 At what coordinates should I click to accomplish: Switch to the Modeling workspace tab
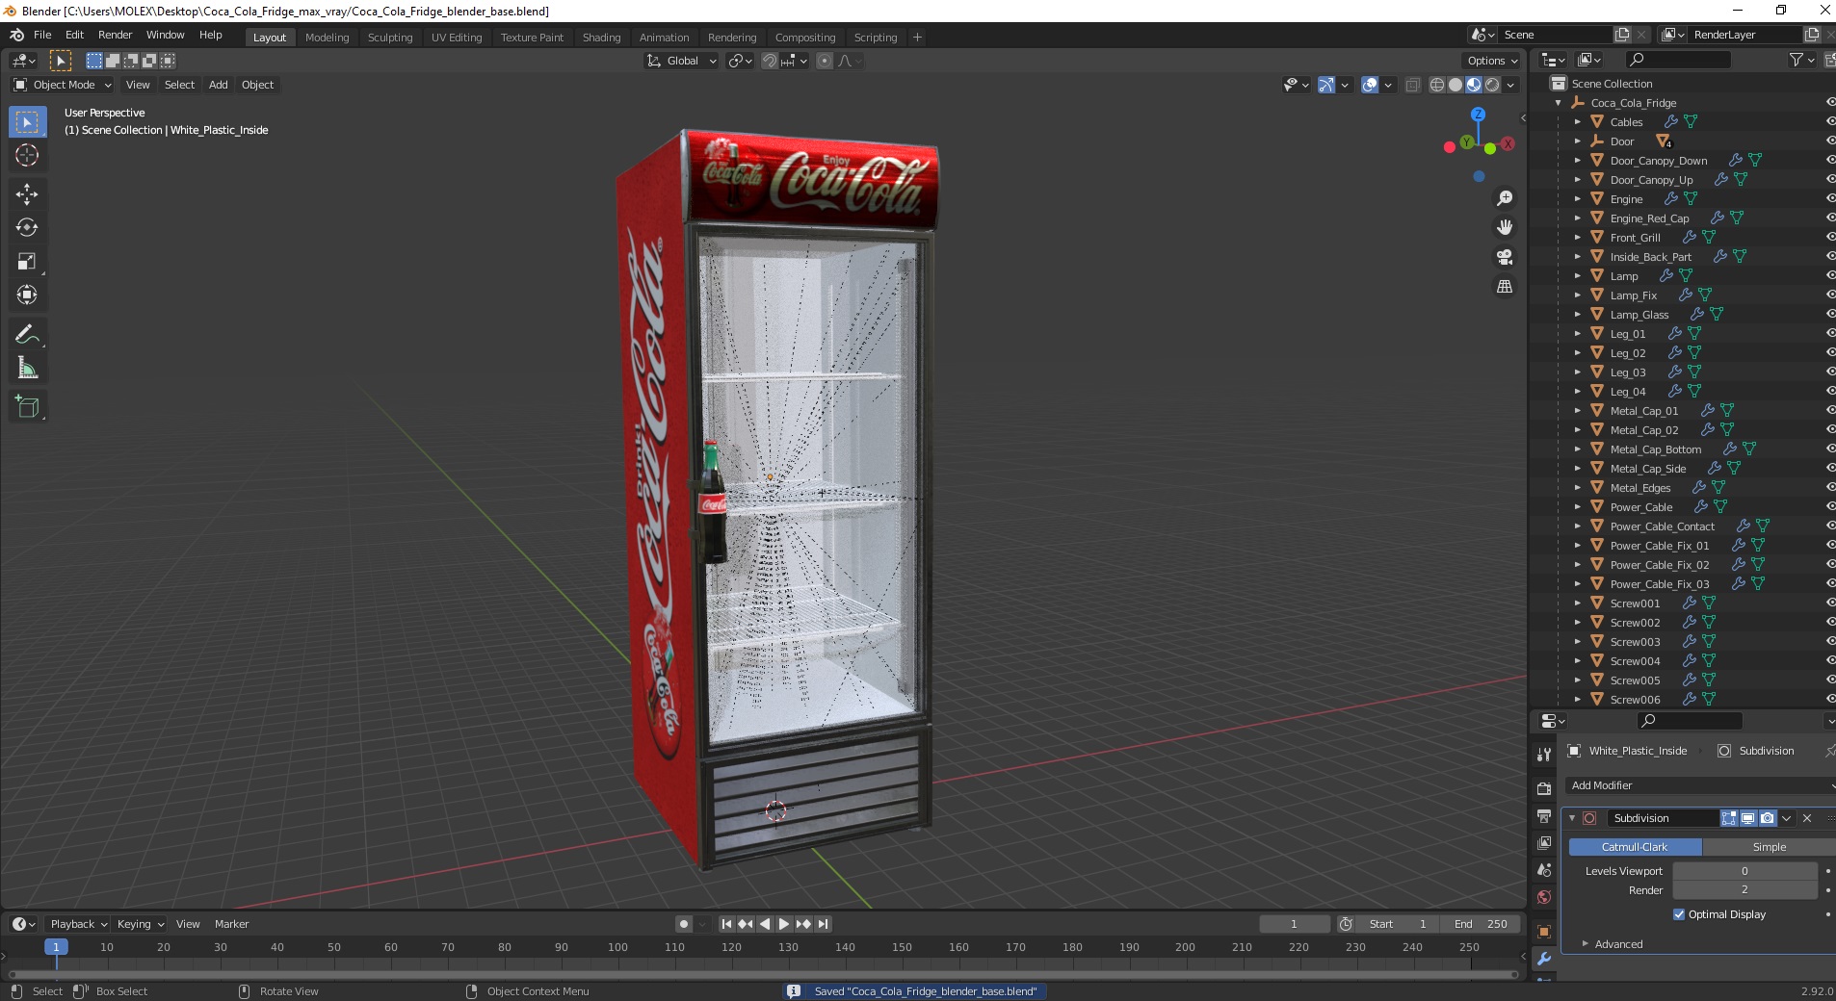[327, 38]
